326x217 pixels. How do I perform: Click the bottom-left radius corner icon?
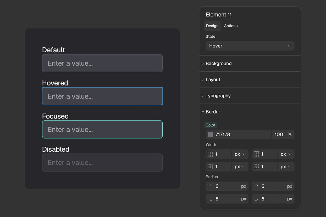[210, 199]
